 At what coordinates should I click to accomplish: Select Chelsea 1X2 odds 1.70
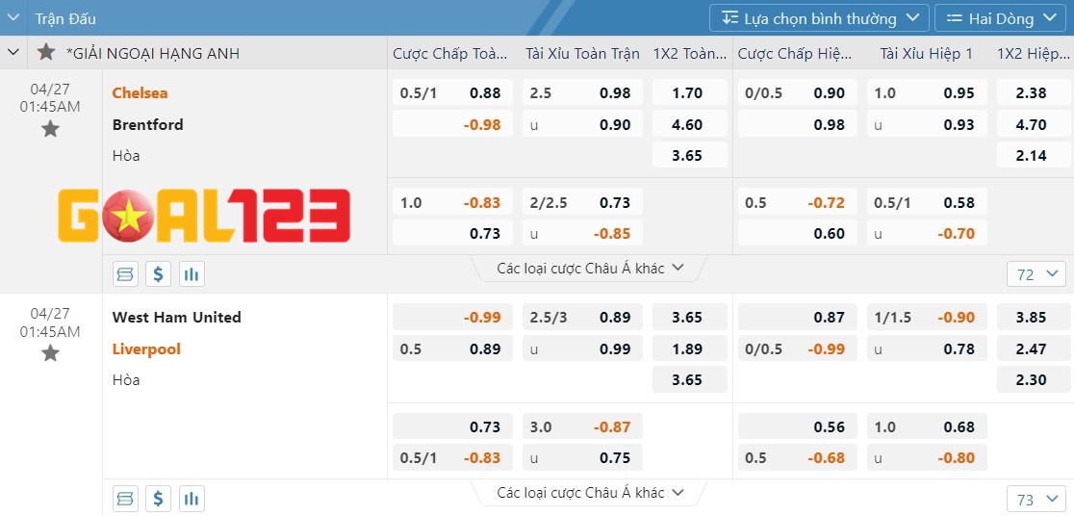687,93
